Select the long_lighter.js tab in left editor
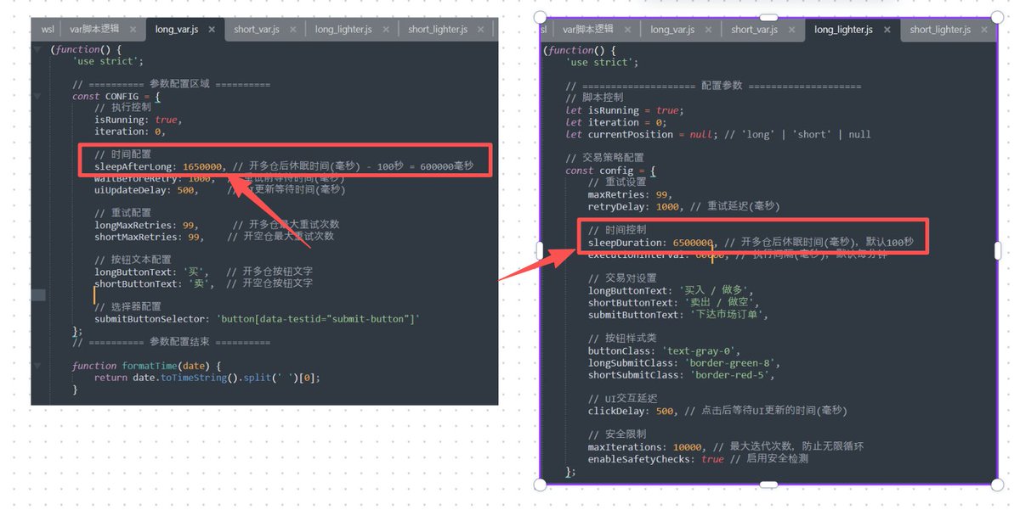Screen dimensions: 1020x510 click(343, 30)
